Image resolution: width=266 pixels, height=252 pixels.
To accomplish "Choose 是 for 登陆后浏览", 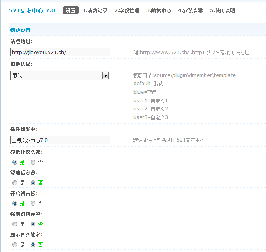I will (15, 183).
